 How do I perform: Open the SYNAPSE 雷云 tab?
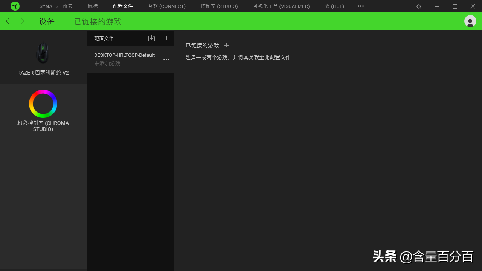(56, 6)
